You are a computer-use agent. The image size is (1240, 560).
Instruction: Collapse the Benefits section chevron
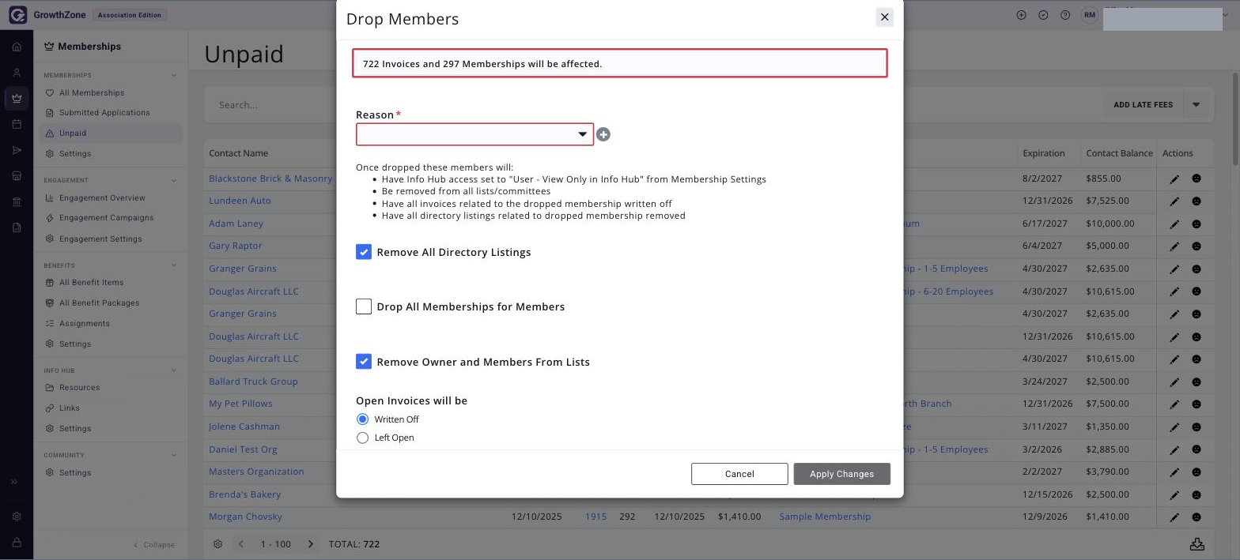[174, 265]
